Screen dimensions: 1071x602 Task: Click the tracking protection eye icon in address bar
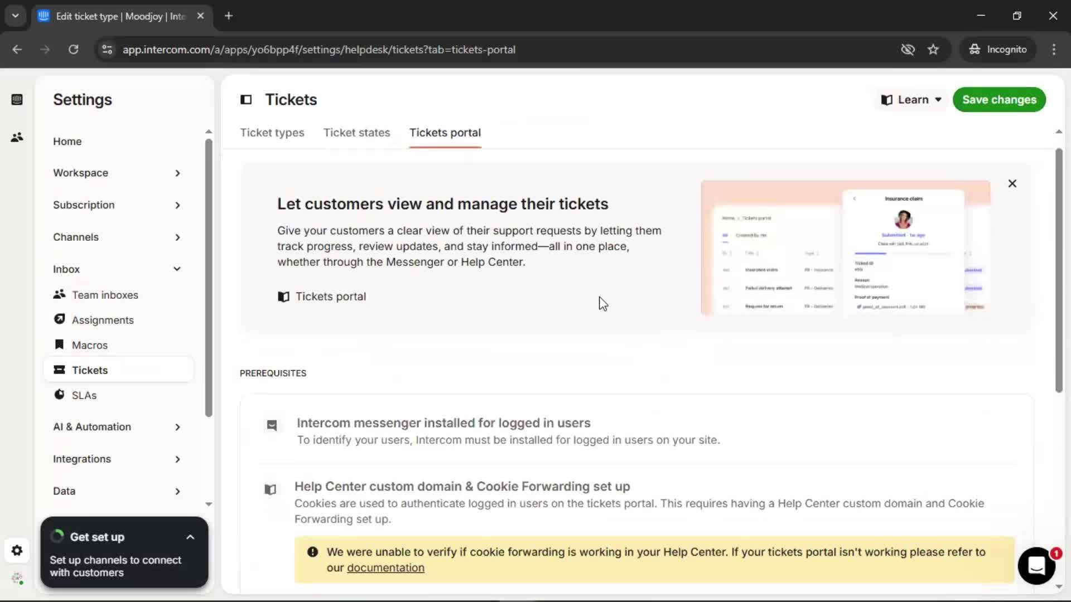click(908, 50)
